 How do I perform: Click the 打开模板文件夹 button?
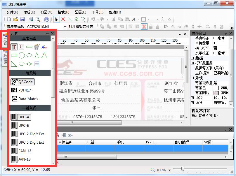click(x=81, y=27)
